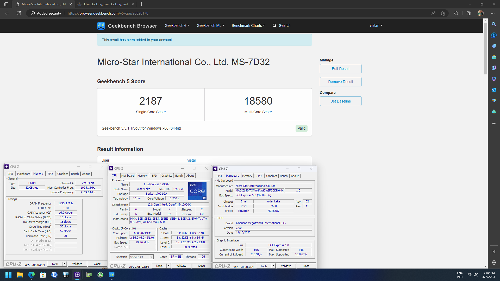Open Tools dropdown arrow in Memory CPU-Z window

[x=64, y=264]
